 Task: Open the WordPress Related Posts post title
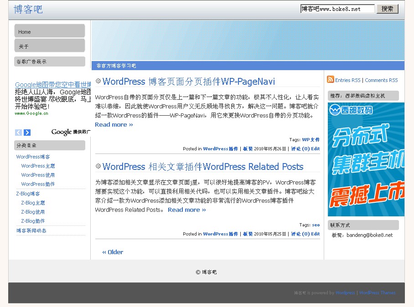pyautogui.click(x=203, y=167)
